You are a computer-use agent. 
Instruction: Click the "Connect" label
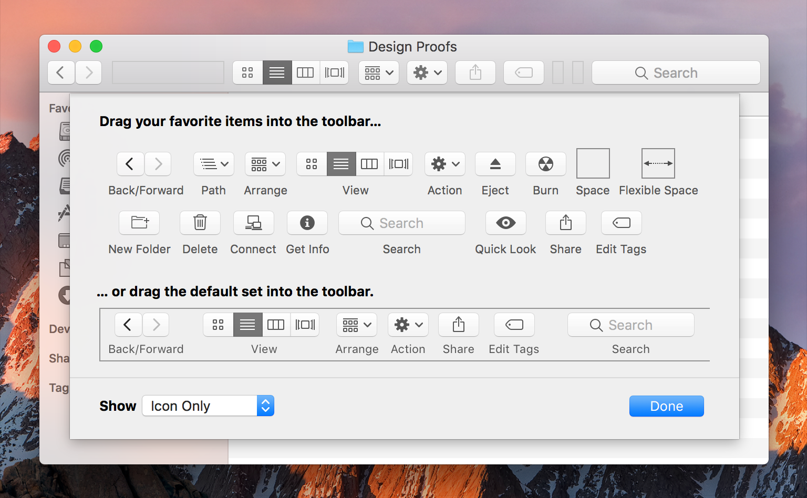click(x=253, y=249)
